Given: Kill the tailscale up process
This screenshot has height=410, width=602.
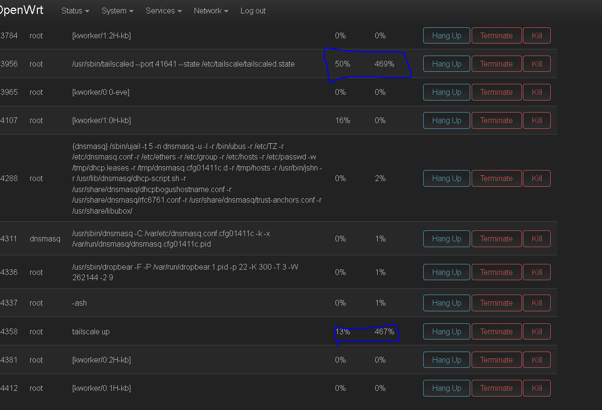Looking at the screenshot, I should 537,331.
